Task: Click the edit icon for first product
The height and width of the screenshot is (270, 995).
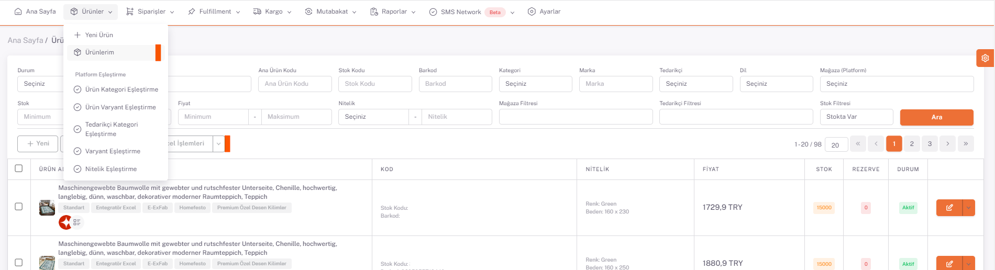Action: click(949, 208)
